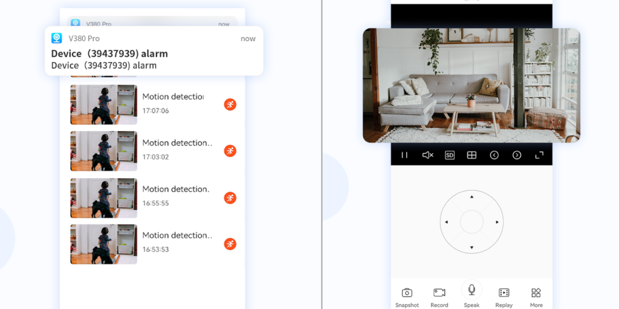Toggle the muted speaker icon
Screen dimensions: 619x309
pyautogui.click(x=427, y=155)
